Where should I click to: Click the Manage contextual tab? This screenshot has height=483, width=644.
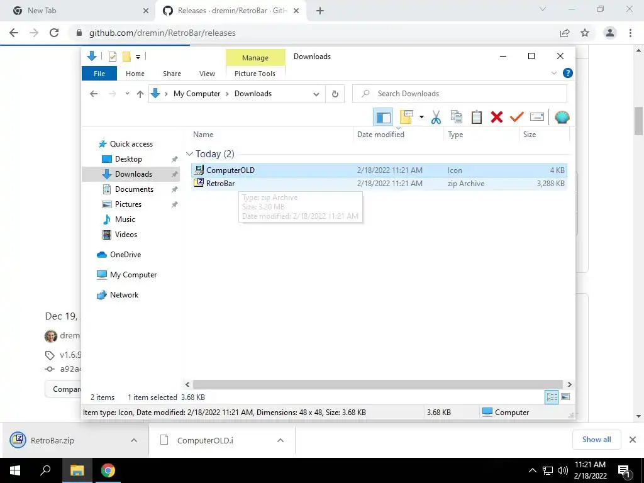pos(255,58)
